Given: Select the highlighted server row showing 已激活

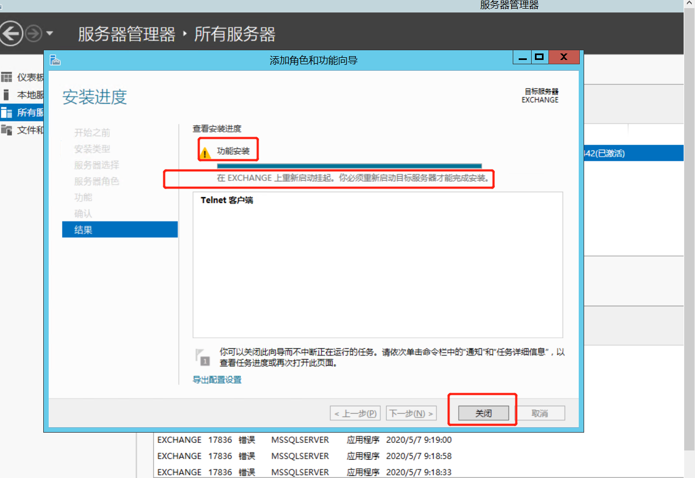Looking at the screenshot, I should (635, 153).
